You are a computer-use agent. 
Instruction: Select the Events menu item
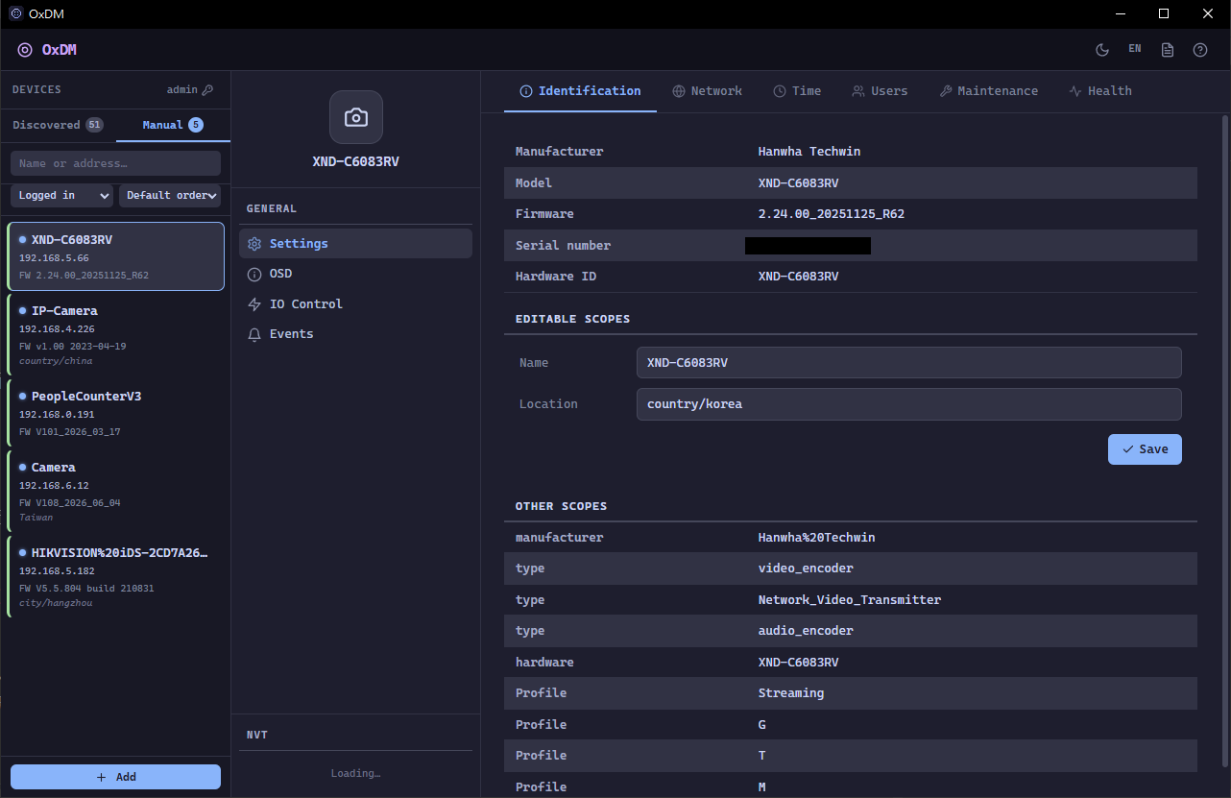point(355,334)
